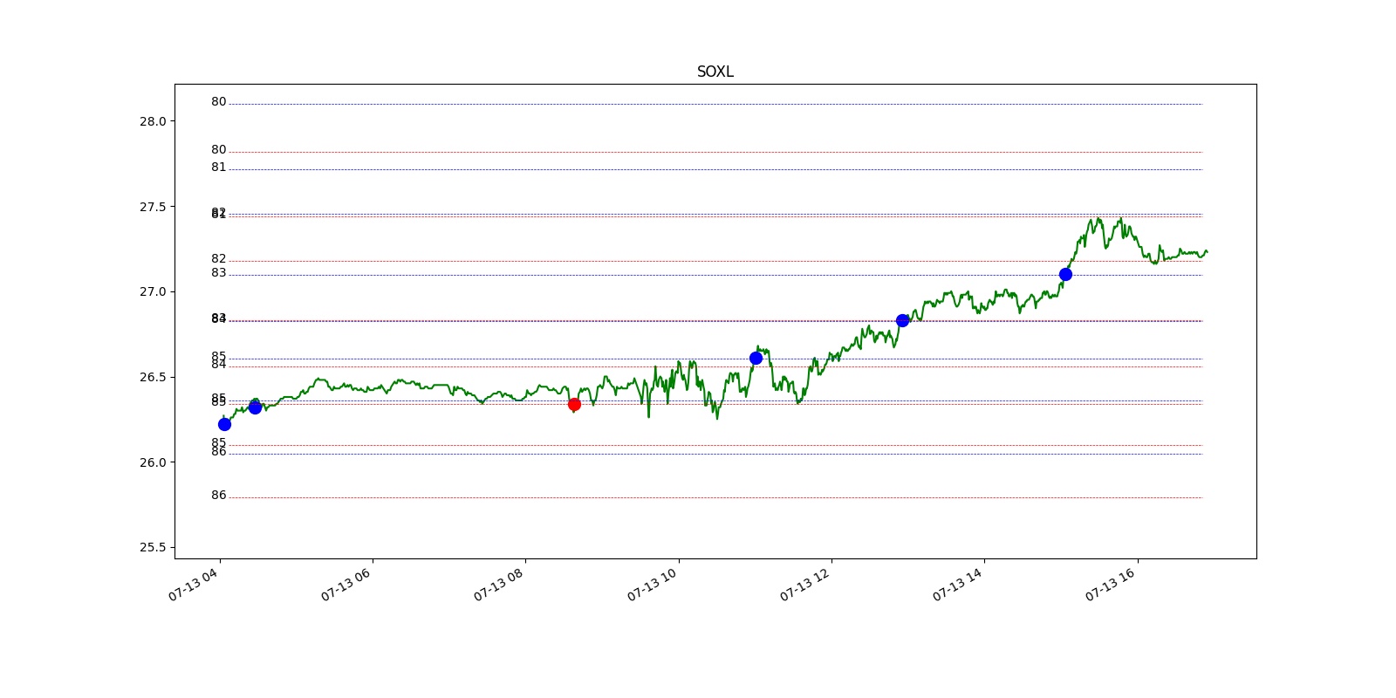Click the blue marker at the chart start
The height and width of the screenshot is (698, 1396).
click(224, 424)
